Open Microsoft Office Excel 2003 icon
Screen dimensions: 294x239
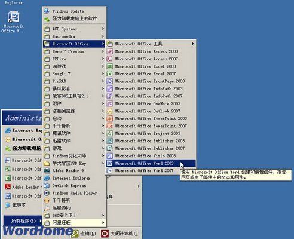click(109, 66)
